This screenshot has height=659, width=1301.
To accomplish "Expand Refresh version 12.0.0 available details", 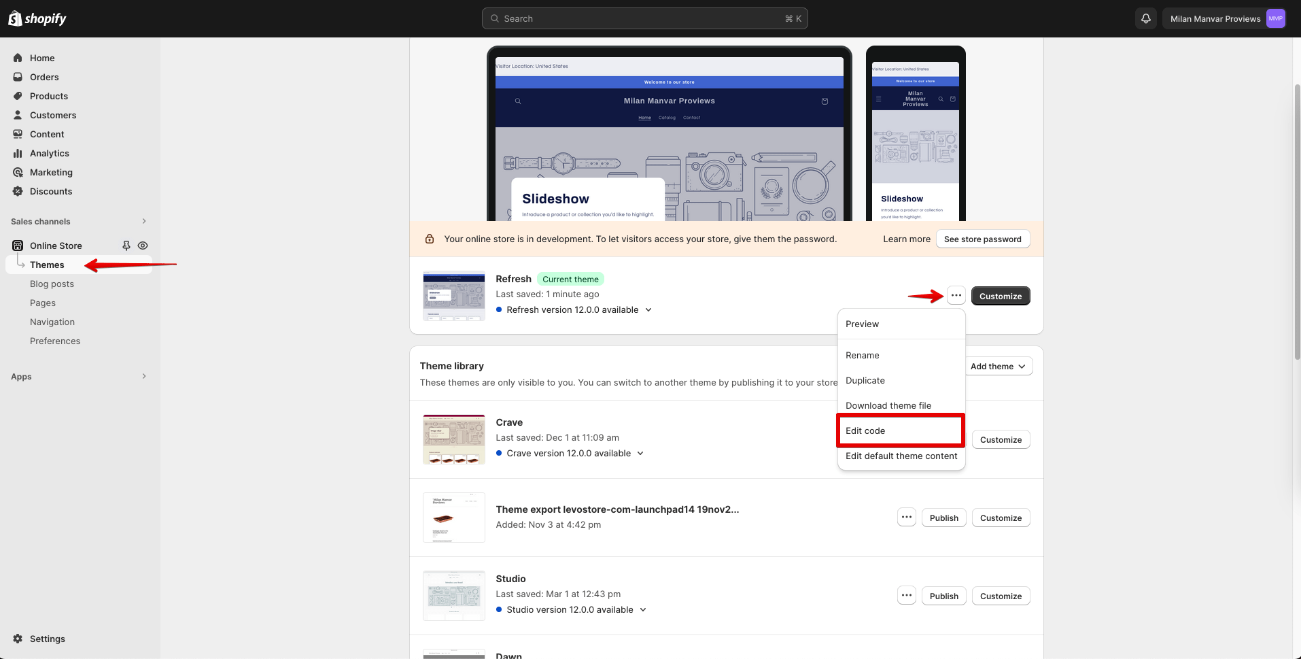I will click(x=648, y=309).
